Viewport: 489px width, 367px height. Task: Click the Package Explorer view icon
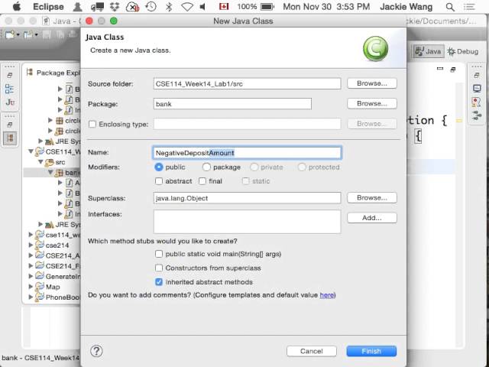(30, 73)
